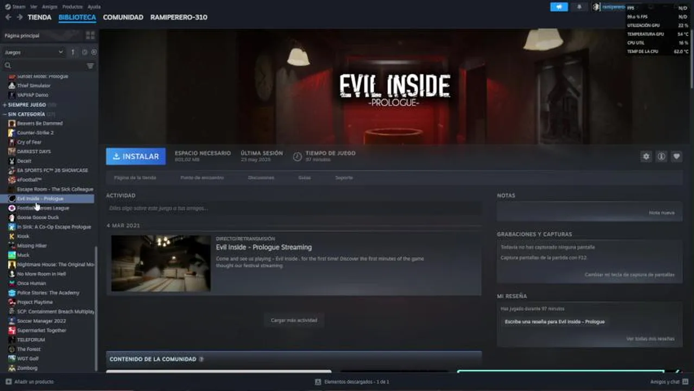694x391 pixels.
Task: Open the Ayuda menu
Action: pyautogui.click(x=94, y=7)
